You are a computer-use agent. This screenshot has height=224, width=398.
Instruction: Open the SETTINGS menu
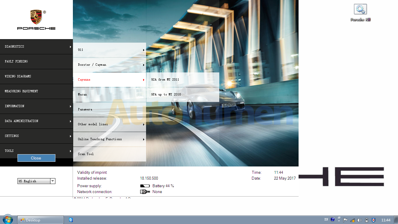(36, 136)
